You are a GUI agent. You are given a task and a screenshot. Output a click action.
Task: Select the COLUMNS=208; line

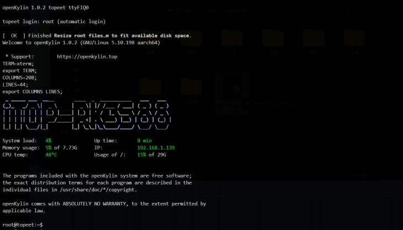pos(19,77)
